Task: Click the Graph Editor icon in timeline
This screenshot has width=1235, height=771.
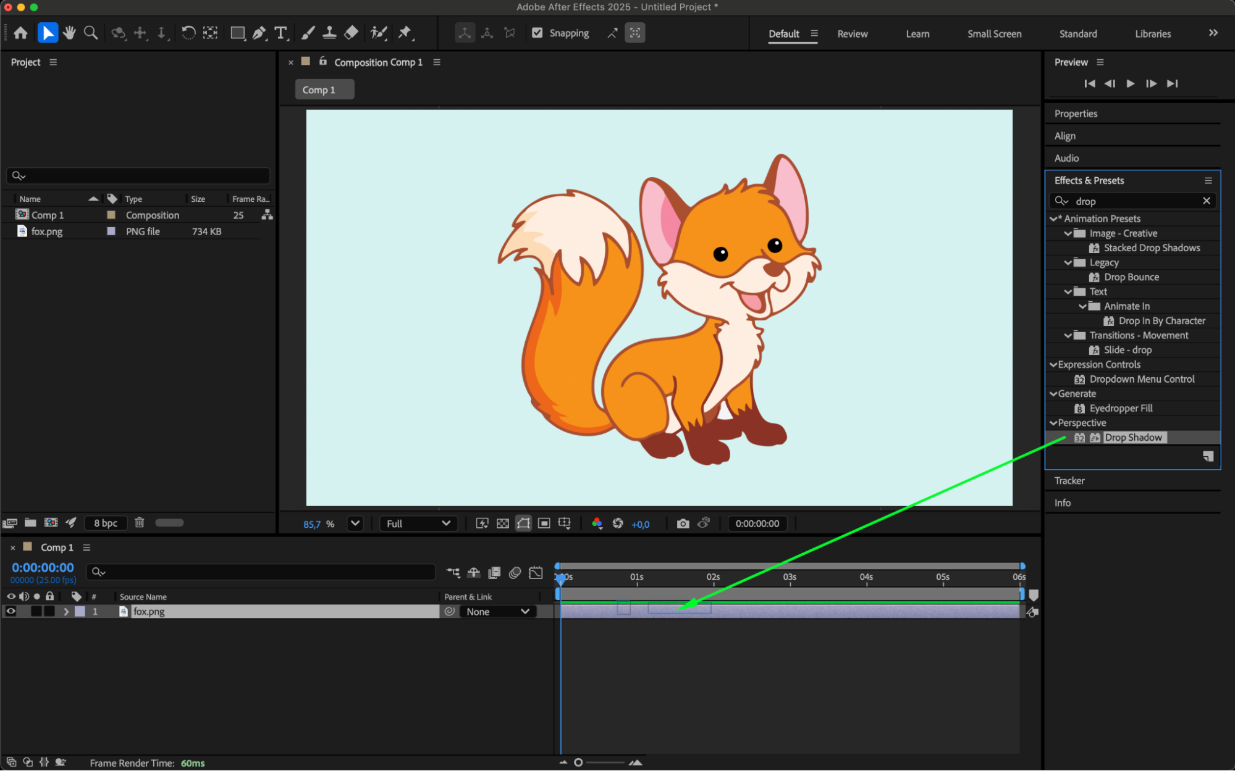Action: (x=536, y=573)
